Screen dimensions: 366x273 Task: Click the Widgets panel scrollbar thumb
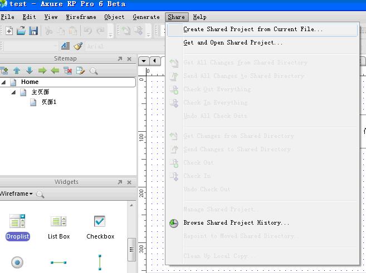[x=131, y=250]
